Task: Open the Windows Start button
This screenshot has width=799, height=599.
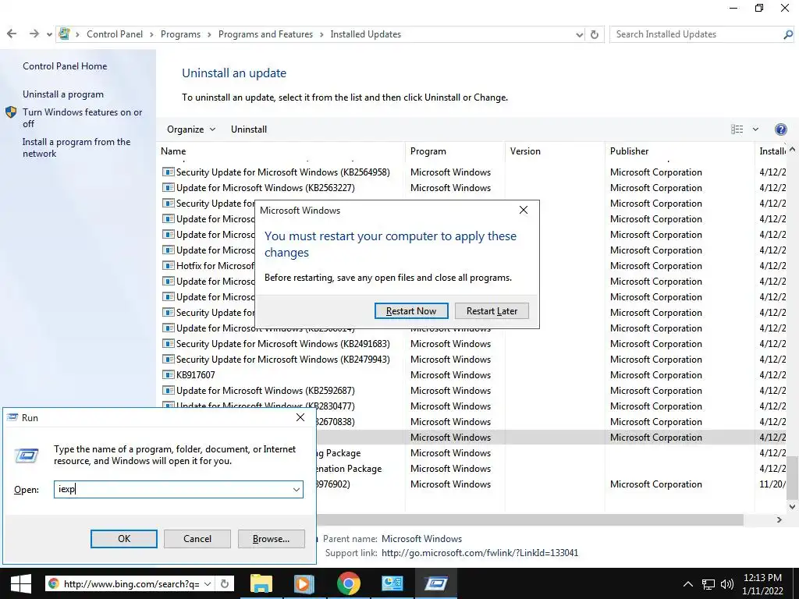Action: click(20, 583)
